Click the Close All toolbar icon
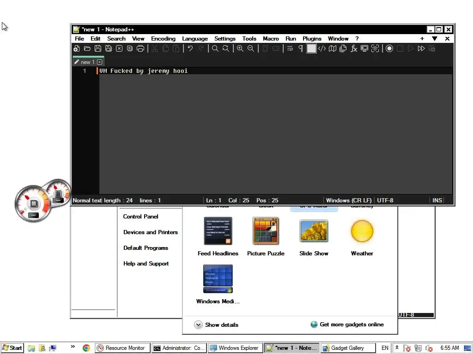 130,48
